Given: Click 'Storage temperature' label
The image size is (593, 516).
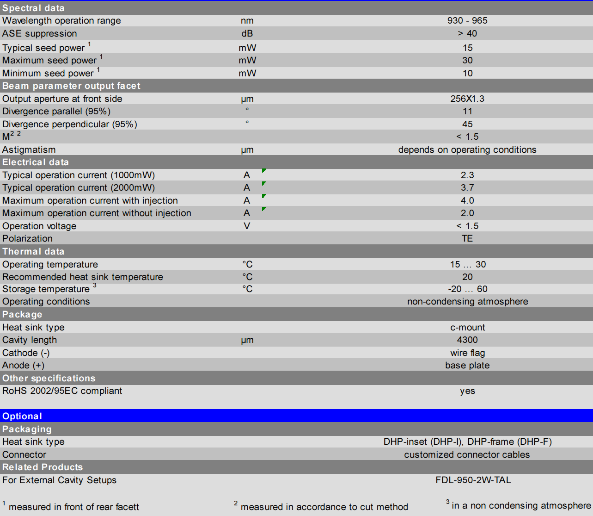Looking at the screenshot, I should [46, 289].
